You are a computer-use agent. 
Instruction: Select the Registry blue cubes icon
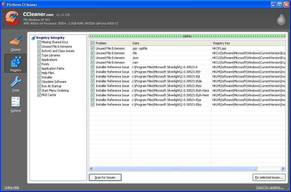click(x=16, y=62)
